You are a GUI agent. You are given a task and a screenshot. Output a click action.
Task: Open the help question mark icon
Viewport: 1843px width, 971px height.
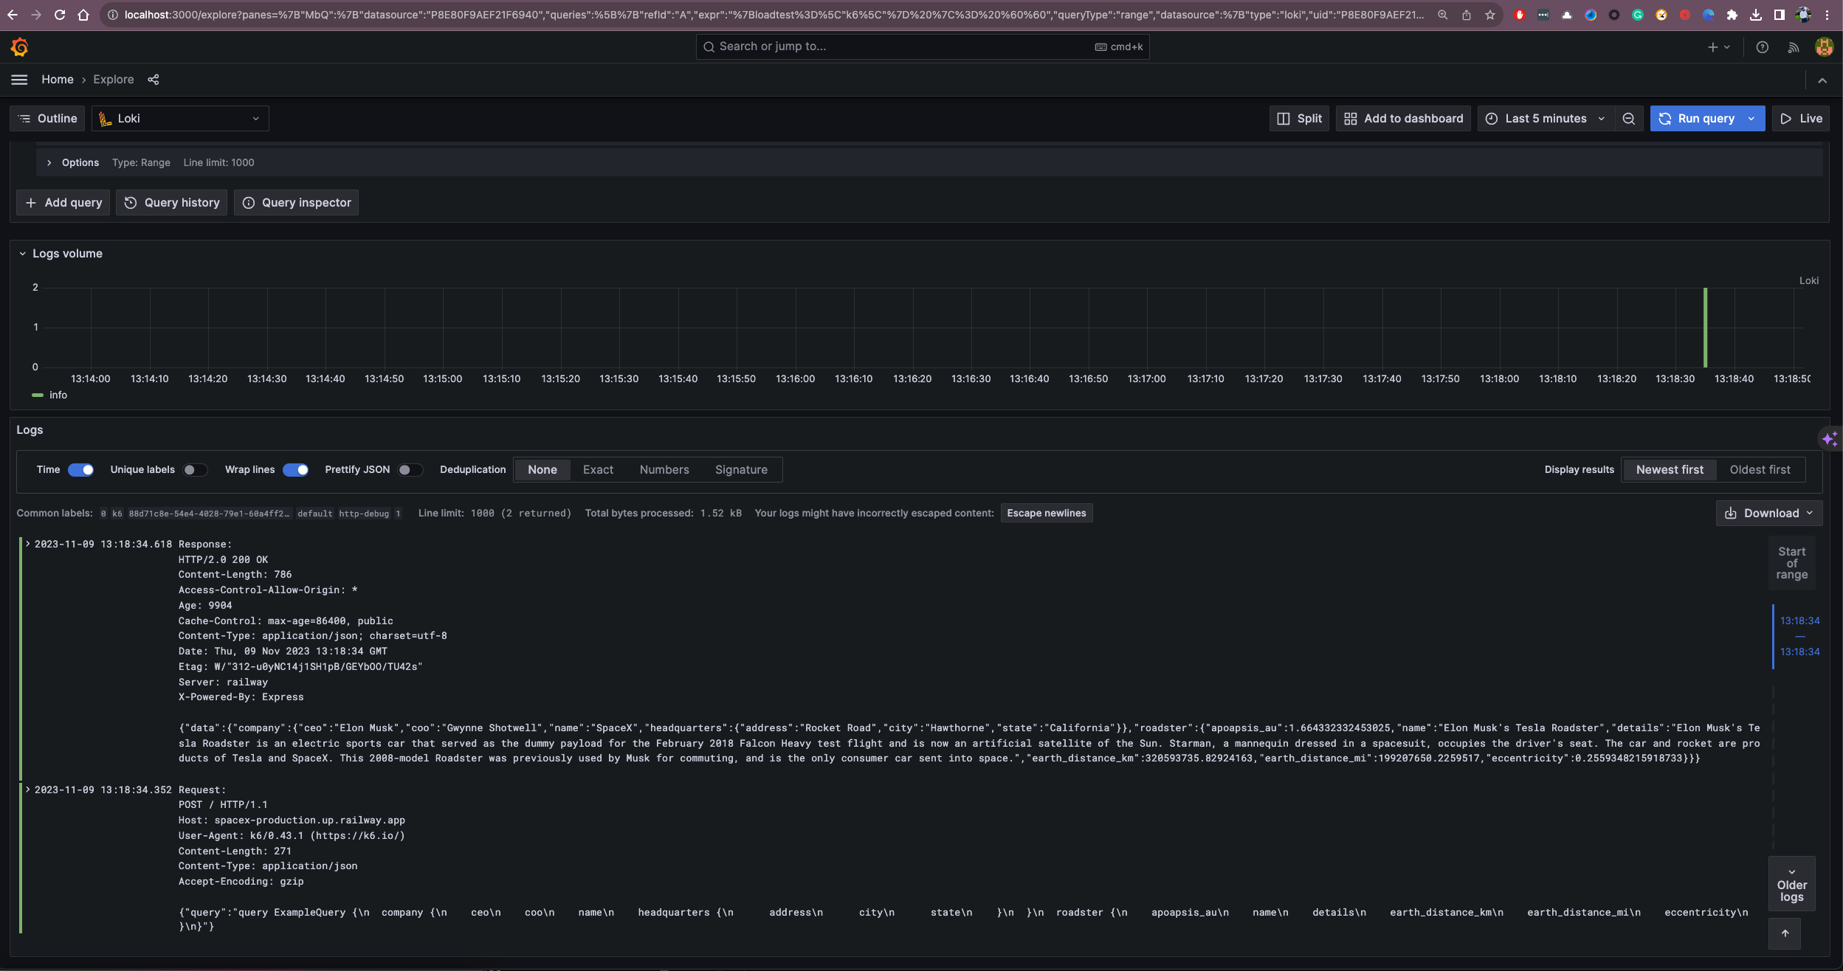coord(1762,47)
